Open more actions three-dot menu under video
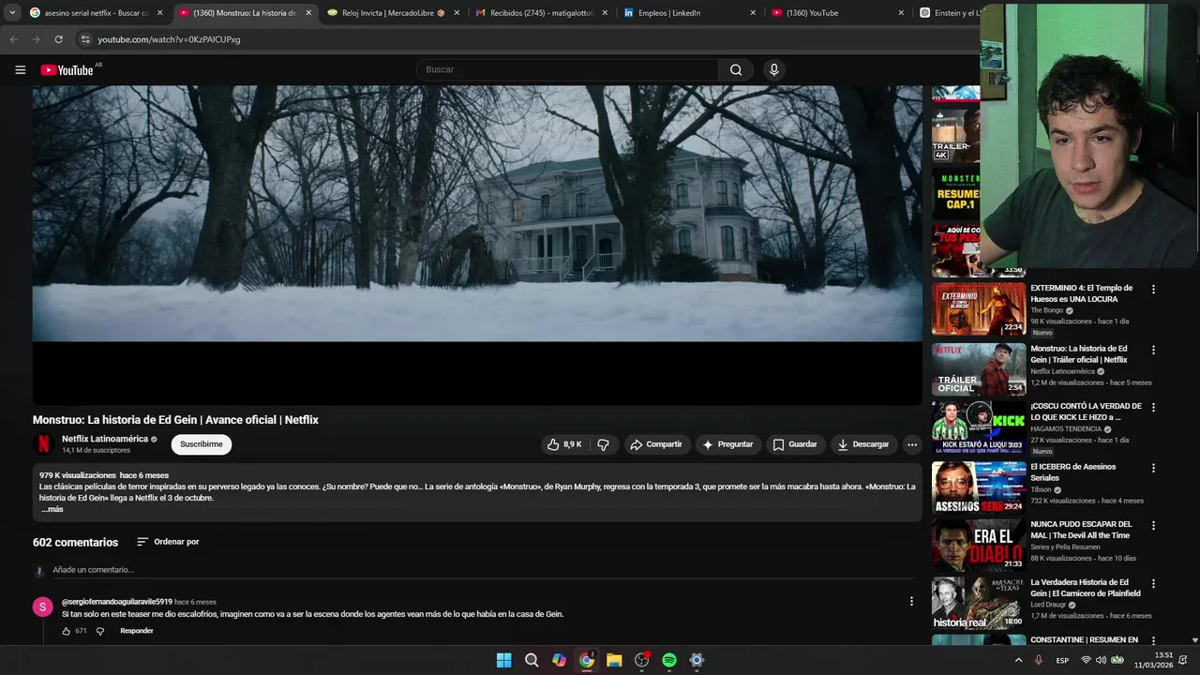Image resolution: width=1200 pixels, height=675 pixels. point(911,444)
